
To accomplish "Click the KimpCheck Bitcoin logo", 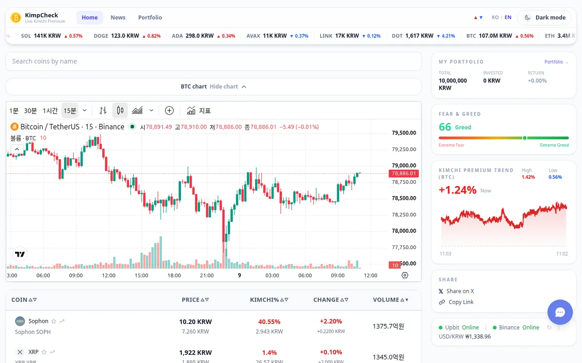I will (16, 17).
